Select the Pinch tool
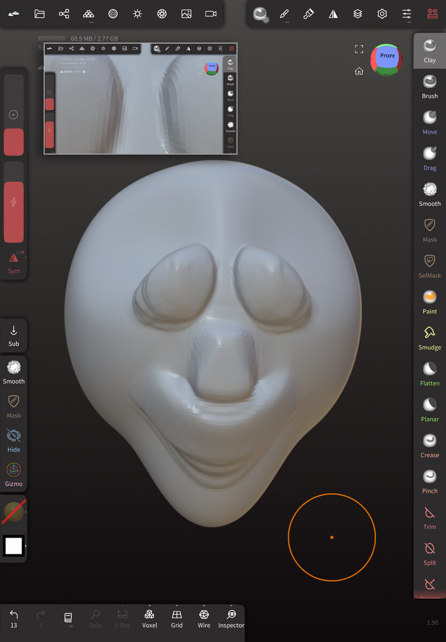 429,481
